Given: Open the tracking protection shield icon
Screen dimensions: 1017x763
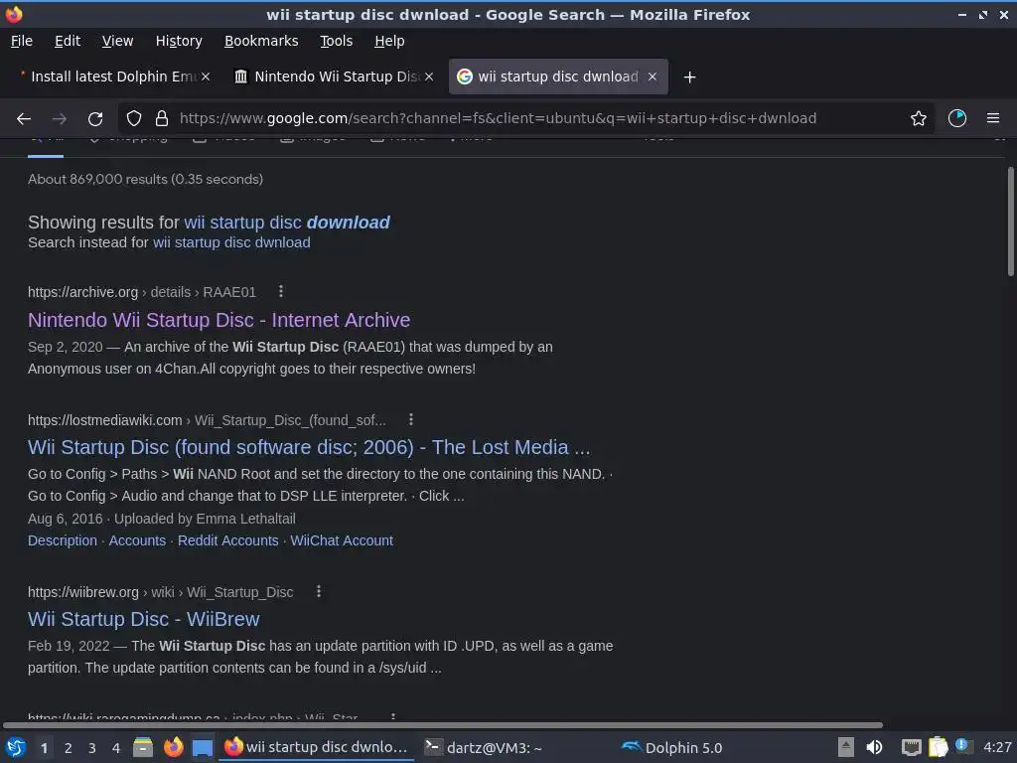Looking at the screenshot, I should (134, 119).
